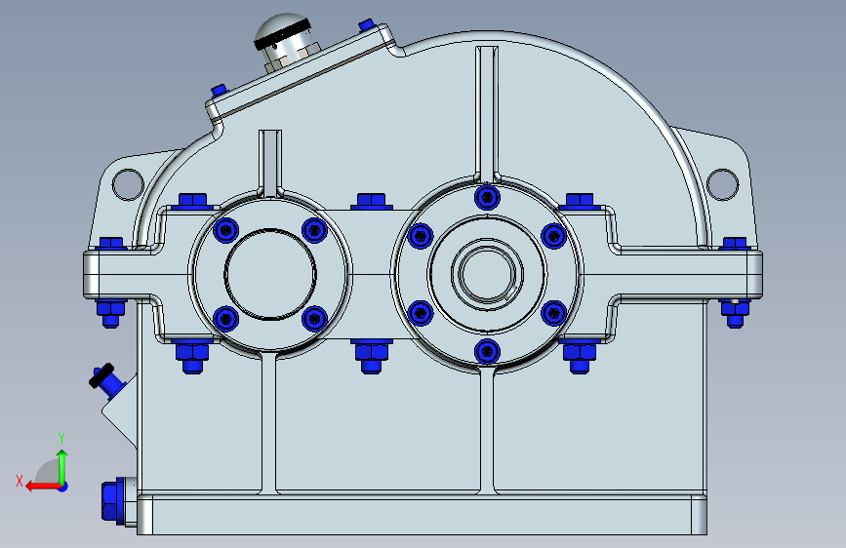Select the tall vertical rib above the large bearing
846x548 pixels.
tap(487, 115)
